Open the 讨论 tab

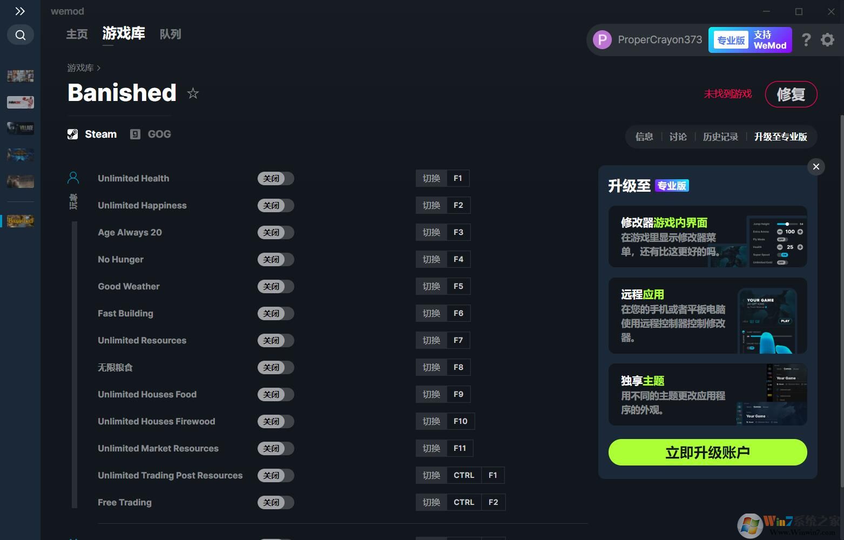(x=678, y=137)
